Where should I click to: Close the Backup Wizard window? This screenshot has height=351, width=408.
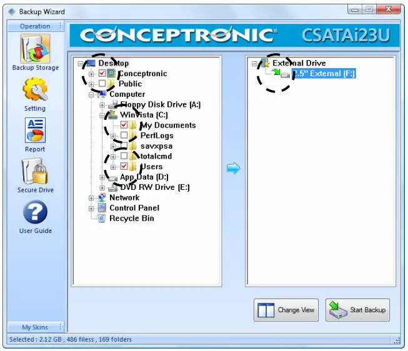click(x=389, y=9)
